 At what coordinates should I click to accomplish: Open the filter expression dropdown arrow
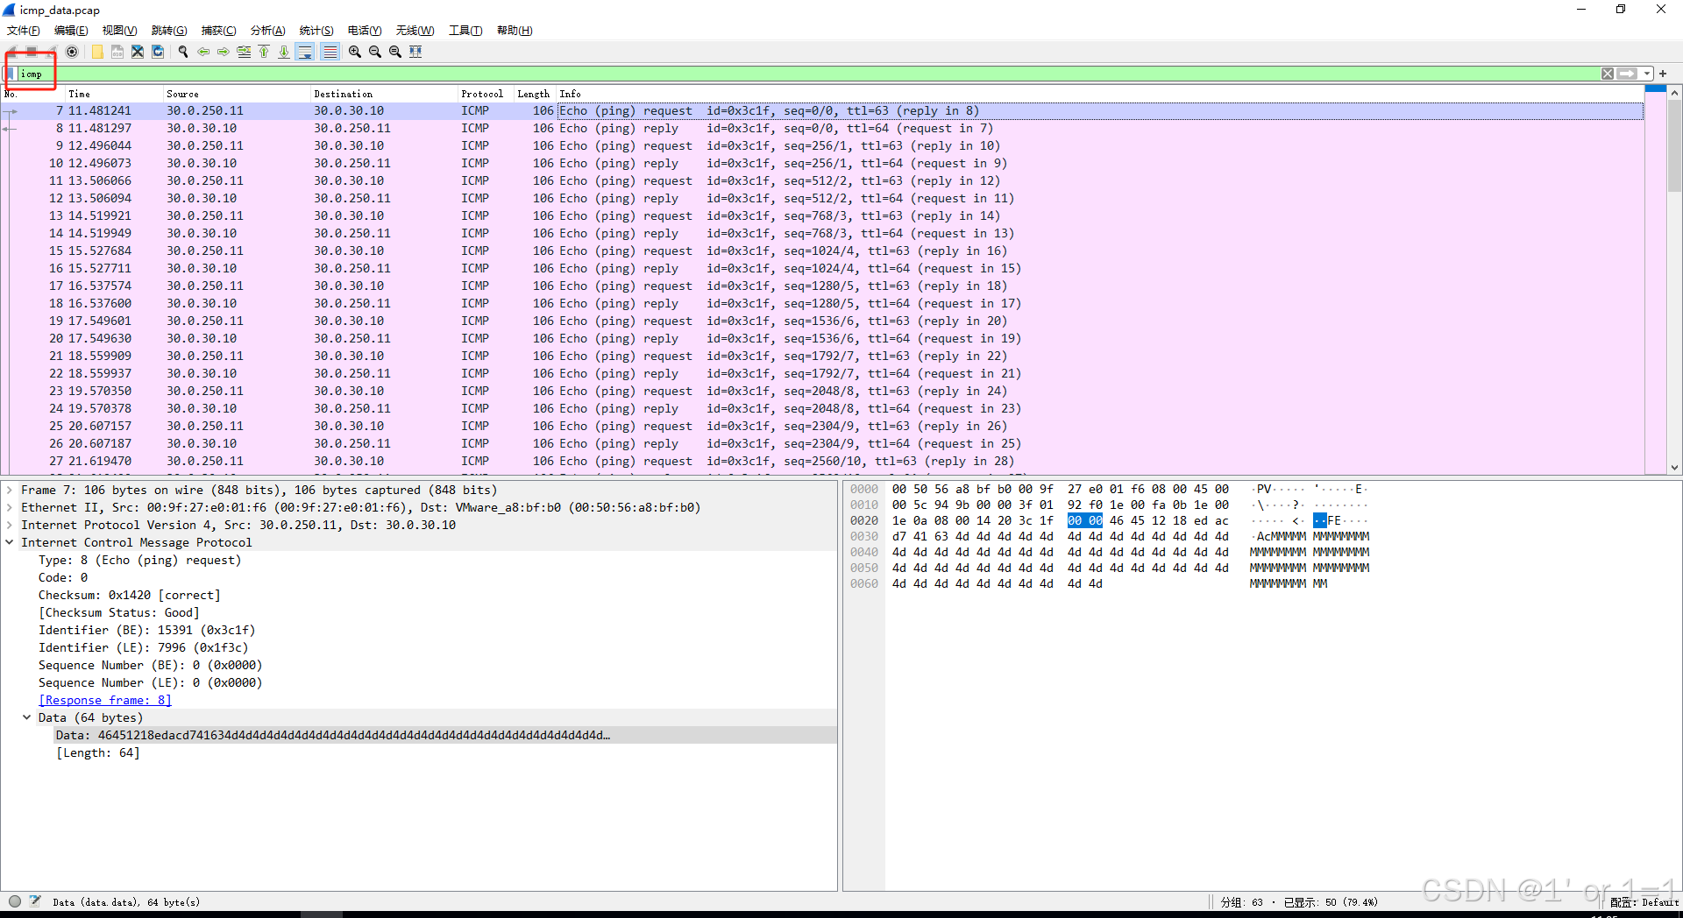(1647, 74)
